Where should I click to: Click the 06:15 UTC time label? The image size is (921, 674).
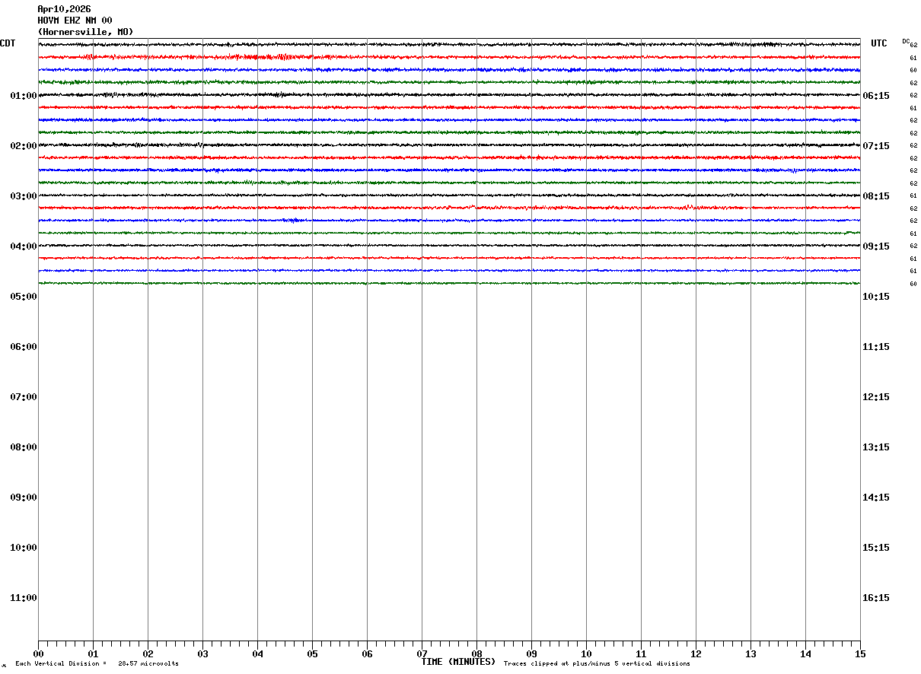pyautogui.click(x=875, y=96)
